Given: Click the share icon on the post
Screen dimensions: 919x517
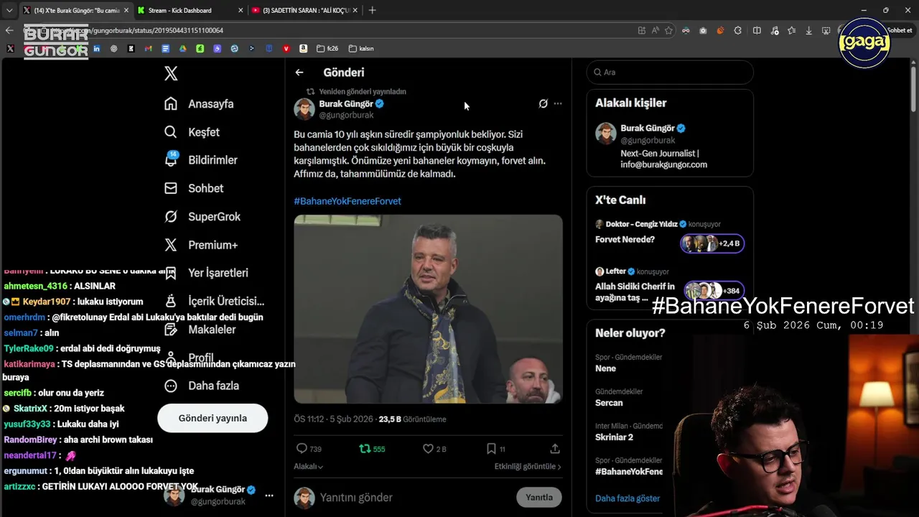Looking at the screenshot, I should click(555, 449).
